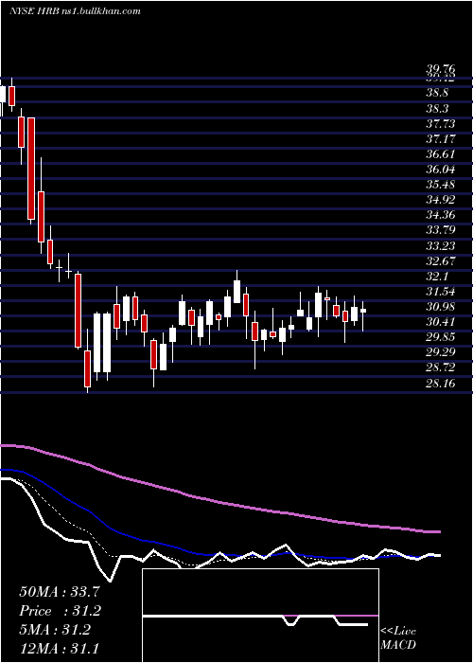Click the <<Live MACD label

(x=398, y=638)
